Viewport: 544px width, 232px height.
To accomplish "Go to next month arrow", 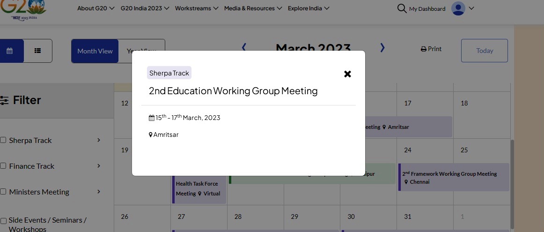I will click(382, 48).
